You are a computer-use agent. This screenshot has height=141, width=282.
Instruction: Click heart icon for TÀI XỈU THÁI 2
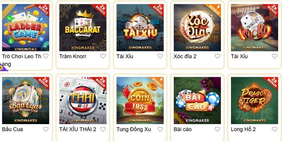click(x=103, y=129)
